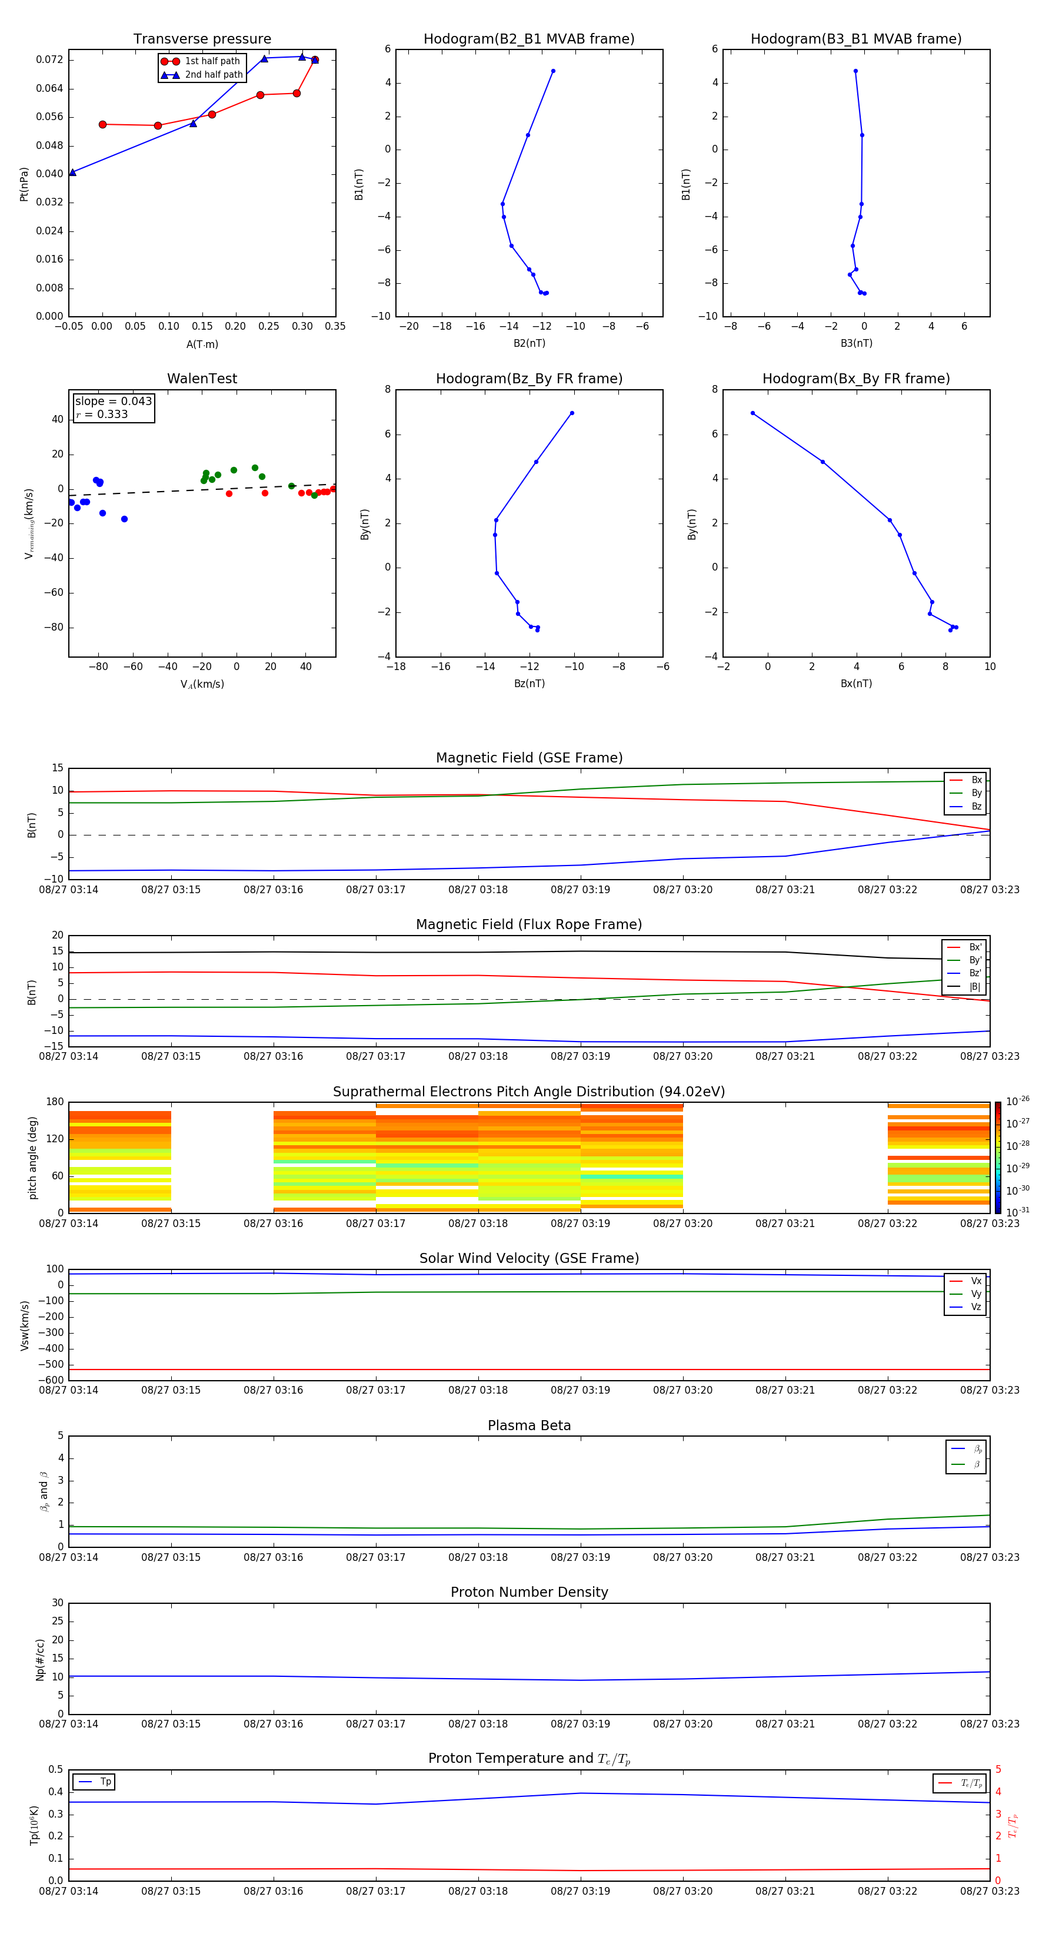Click the B1(nT) label of B2_B1 hodogram
Image resolution: width=1059 pixels, height=1943 pixels.
[359, 184]
